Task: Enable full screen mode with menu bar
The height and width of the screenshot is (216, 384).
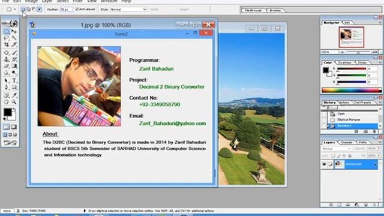Action: pyautogui.click(x=10, y=134)
